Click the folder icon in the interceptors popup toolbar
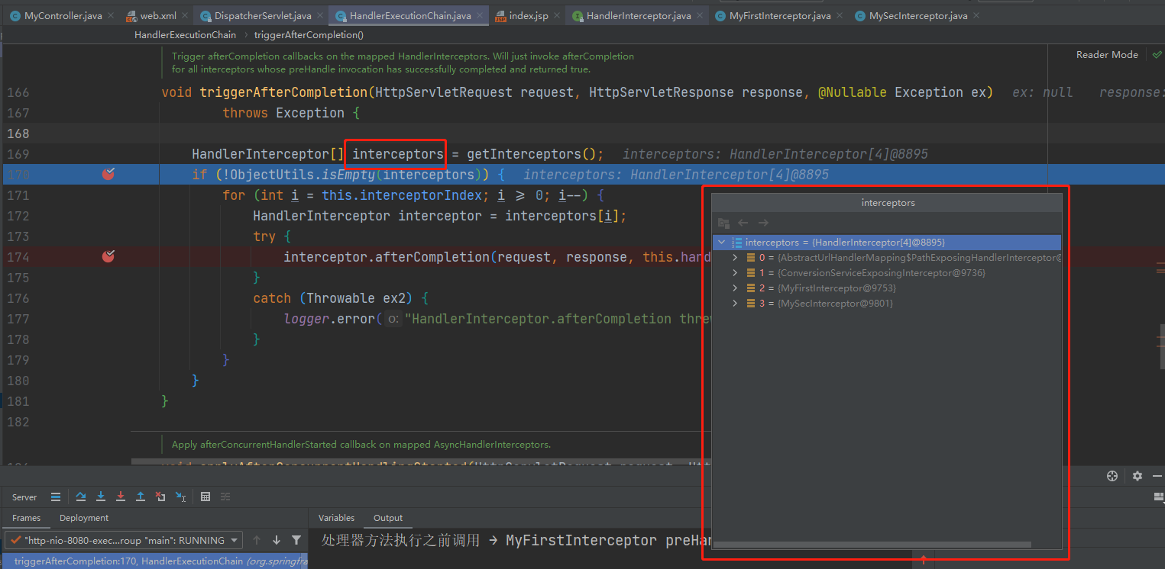 [723, 223]
